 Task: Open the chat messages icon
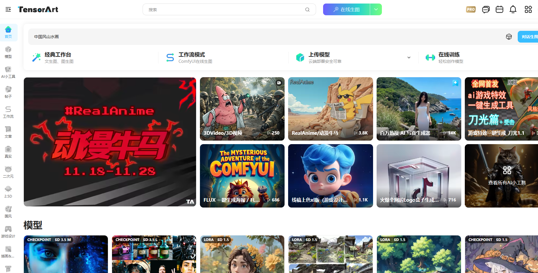(486, 9)
